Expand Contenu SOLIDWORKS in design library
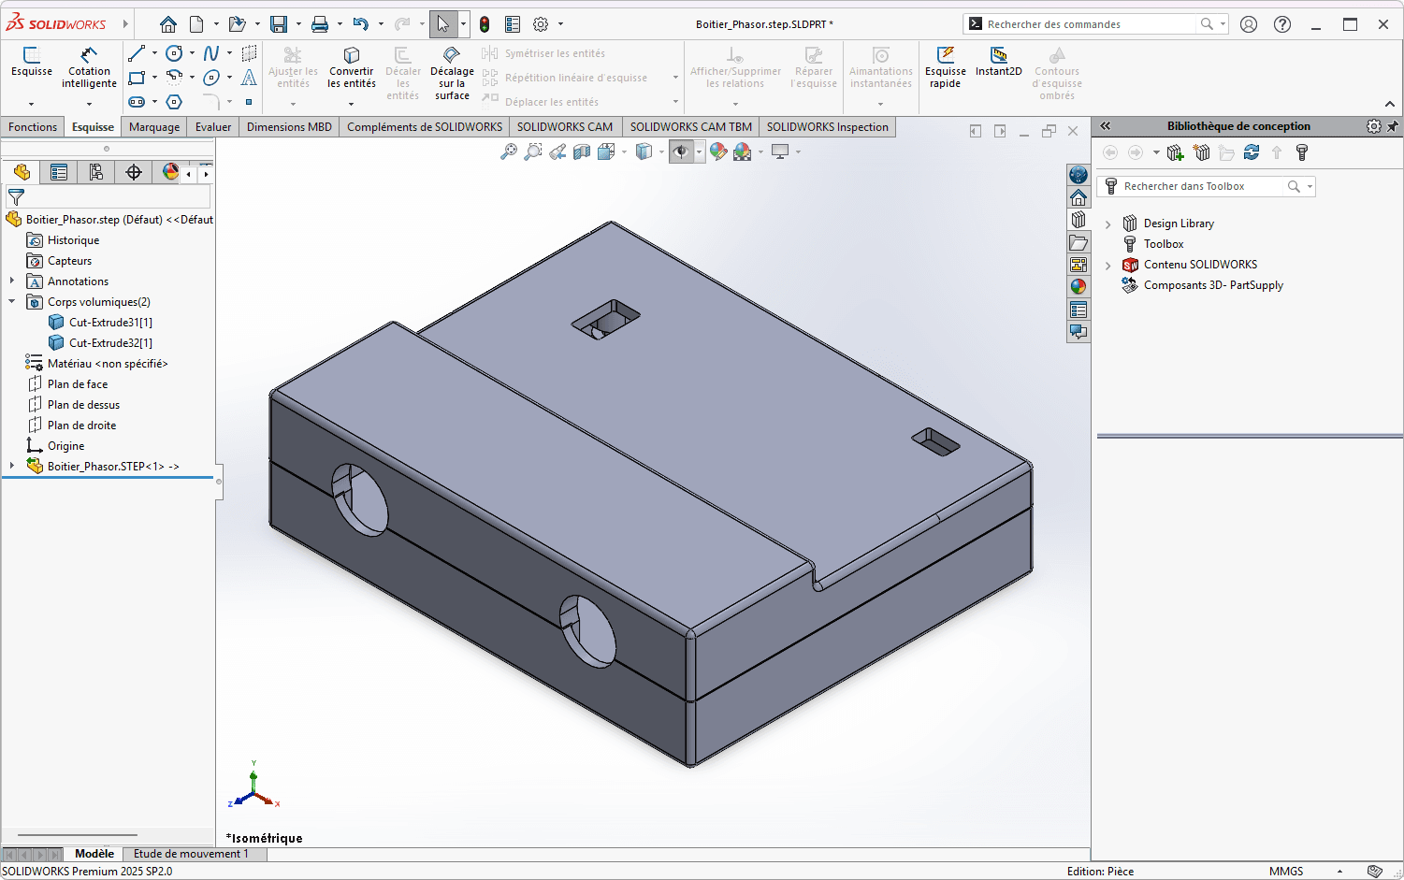 (1107, 265)
